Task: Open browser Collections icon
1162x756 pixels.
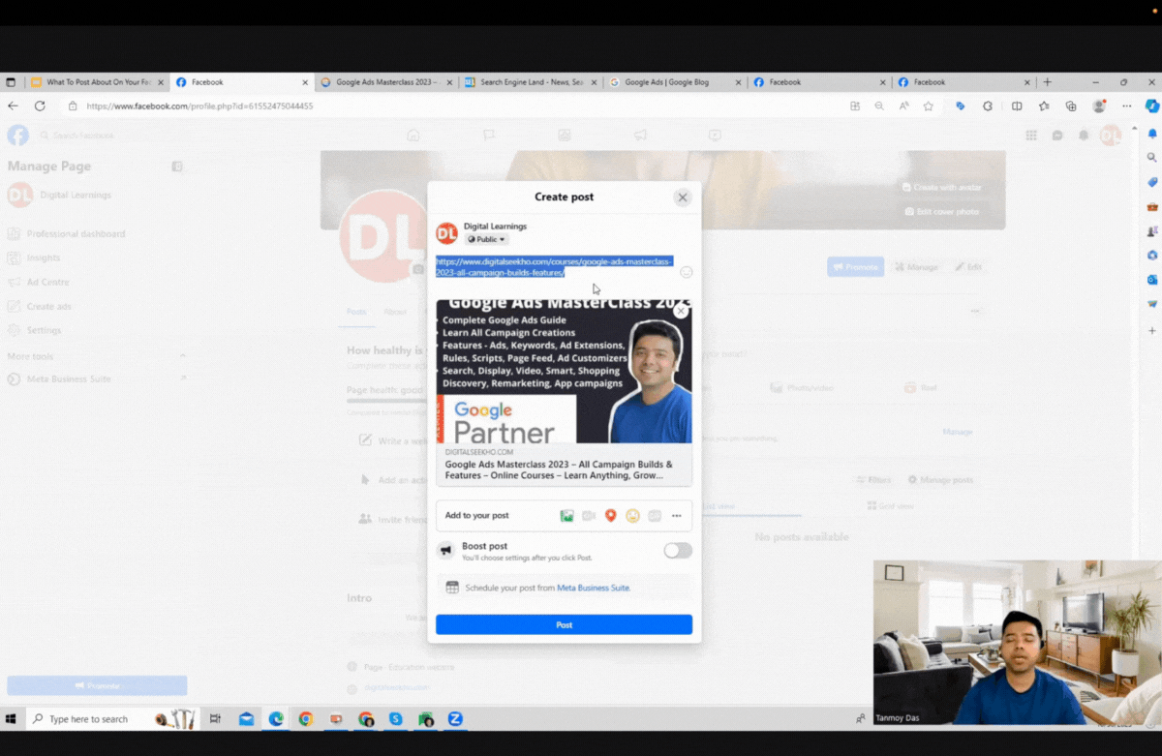Action: click(1071, 106)
